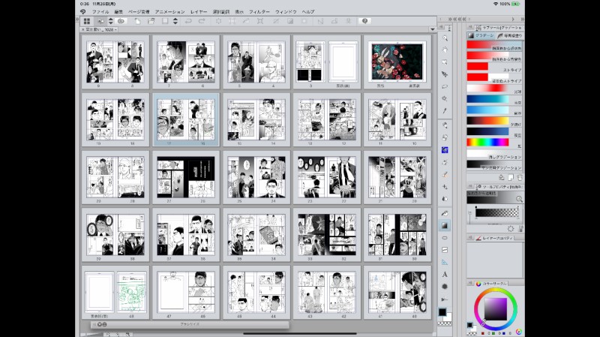Select the page spread thumbnail 23-22
Viewport: 600px width, 337px height.
point(327,177)
